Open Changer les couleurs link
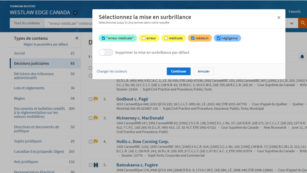 click(112, 71)
